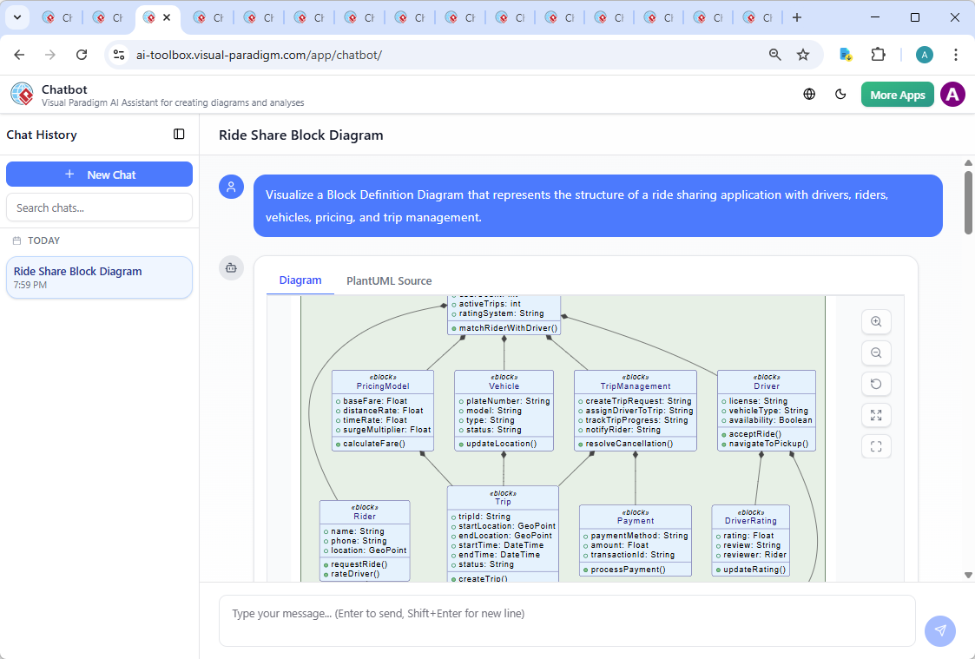Open the language globe selector

pyautogui.click(x=808, y=94)
